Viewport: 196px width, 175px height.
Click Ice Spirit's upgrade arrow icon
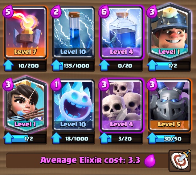pyautogui.click(x=56, y=138)
